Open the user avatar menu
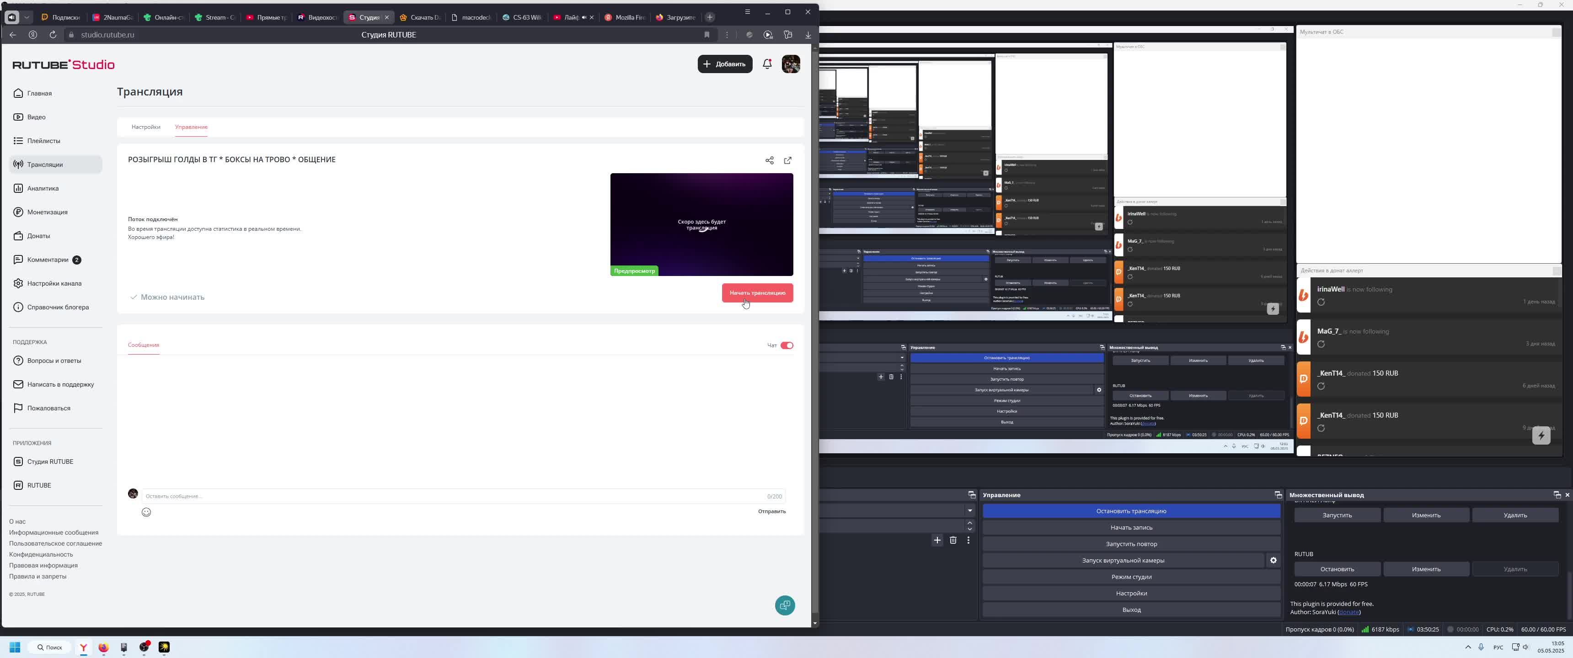This screenshot has width=1573, height=658. pos(791,64)
